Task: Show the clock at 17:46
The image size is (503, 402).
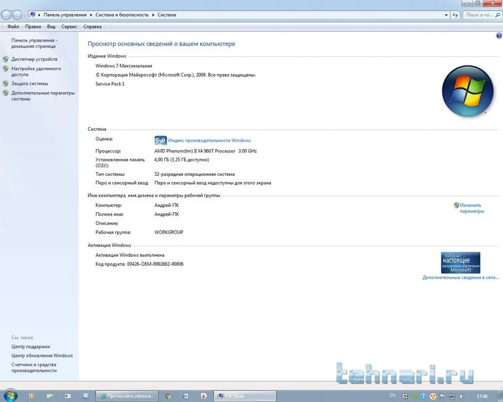Action: tap(482, 396)
